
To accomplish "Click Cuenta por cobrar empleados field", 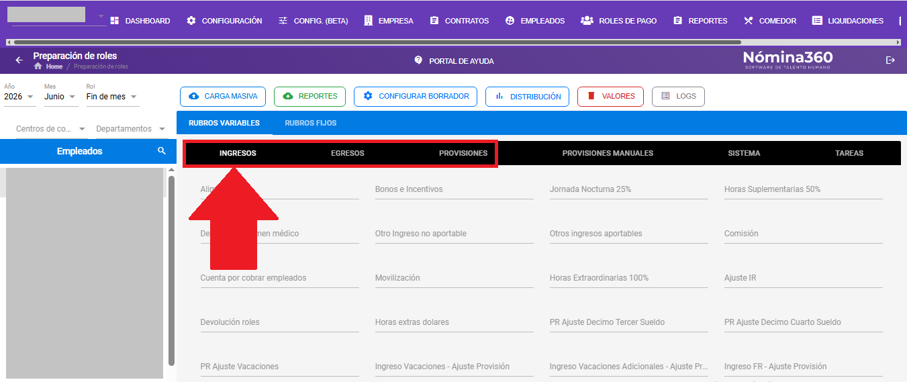I will click(x=279, y=278).
